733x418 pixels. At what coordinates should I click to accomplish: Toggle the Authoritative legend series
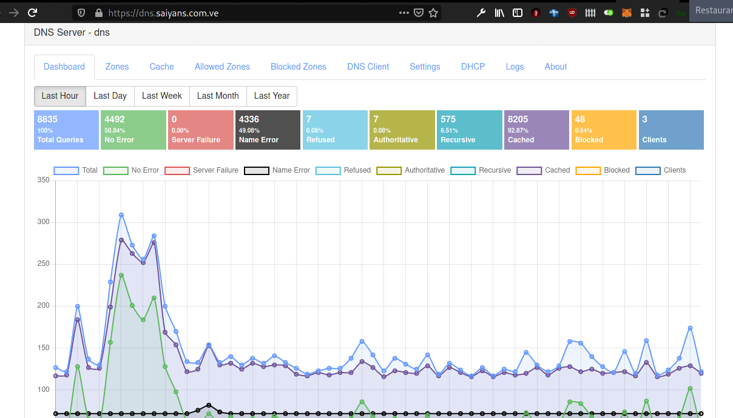click(x=411, y=170)
